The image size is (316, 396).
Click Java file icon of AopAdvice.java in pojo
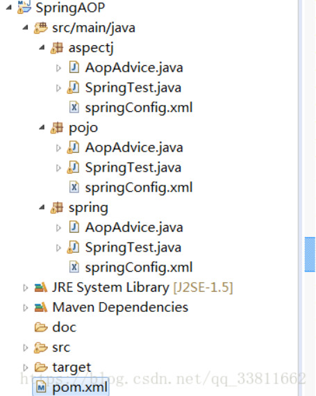73,147
